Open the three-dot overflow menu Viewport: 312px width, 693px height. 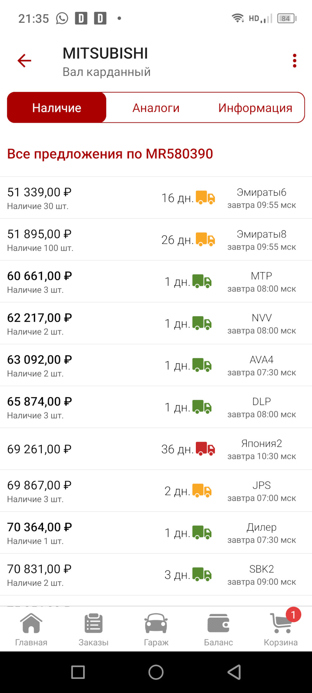click(x=295, y=61)
